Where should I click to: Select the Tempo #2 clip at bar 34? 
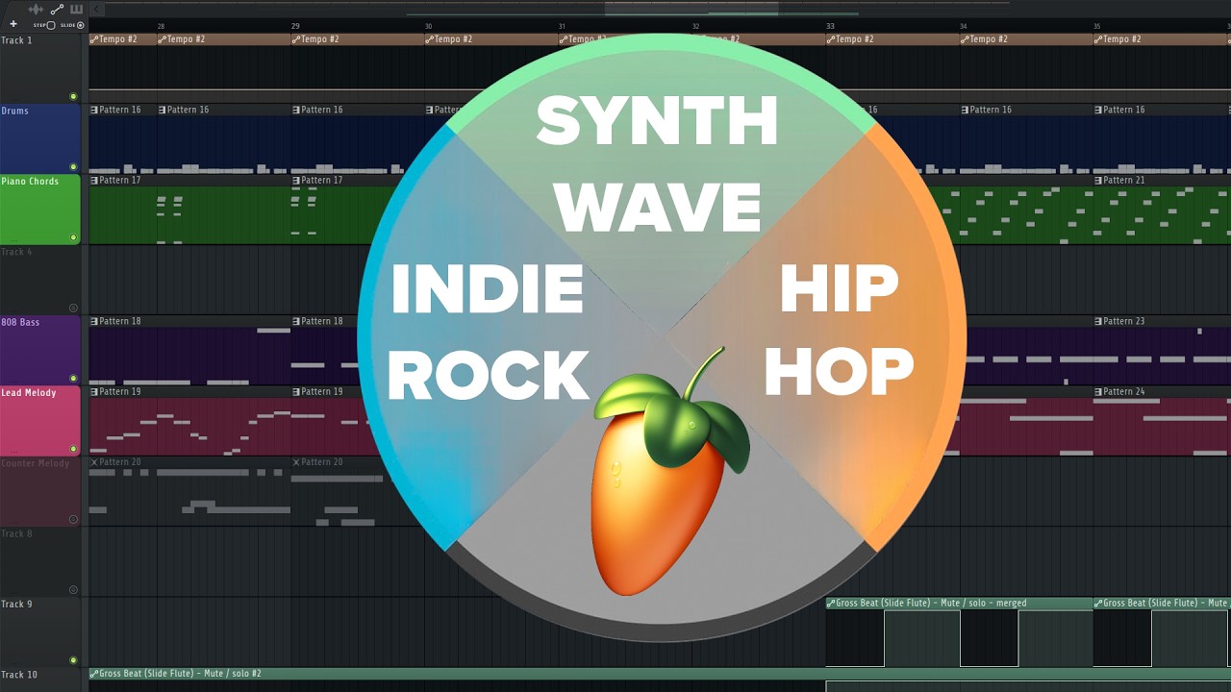[1026, 39]
